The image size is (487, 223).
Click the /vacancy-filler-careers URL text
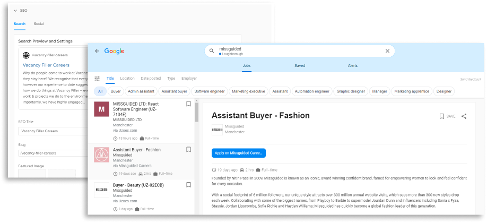tap(50, 55)
